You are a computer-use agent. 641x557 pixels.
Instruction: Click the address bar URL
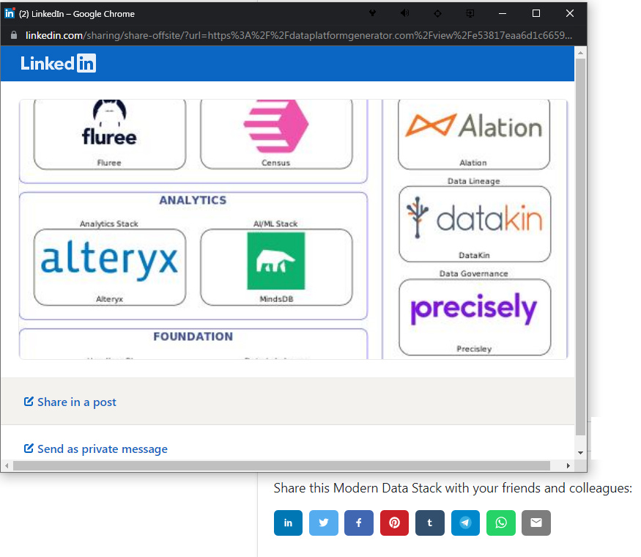[x=220, y=34]
